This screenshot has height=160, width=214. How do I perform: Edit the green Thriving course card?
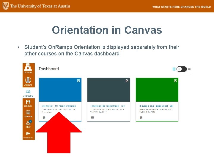pos(175,81)
